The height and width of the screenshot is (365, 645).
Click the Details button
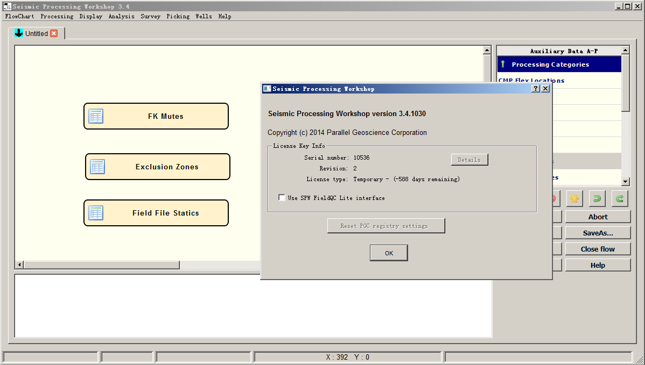(469, 160)
